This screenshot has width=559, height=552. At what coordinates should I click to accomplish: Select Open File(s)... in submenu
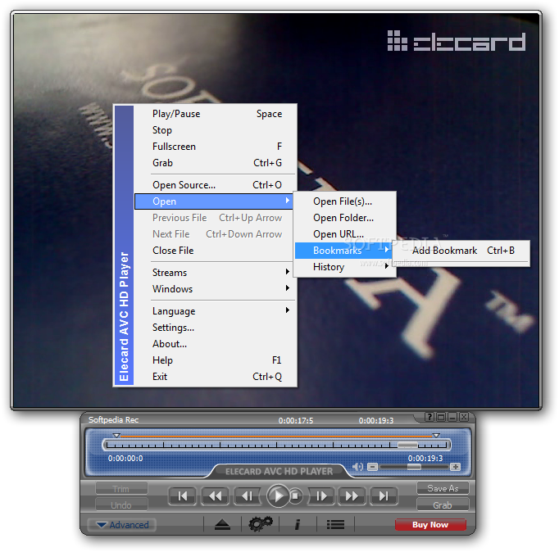coord(344,201)
